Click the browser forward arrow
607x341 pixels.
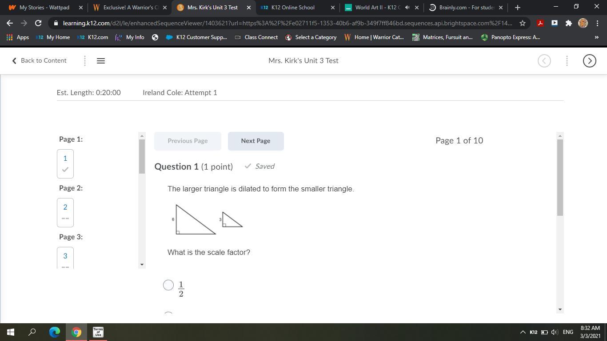coord(24,23)
